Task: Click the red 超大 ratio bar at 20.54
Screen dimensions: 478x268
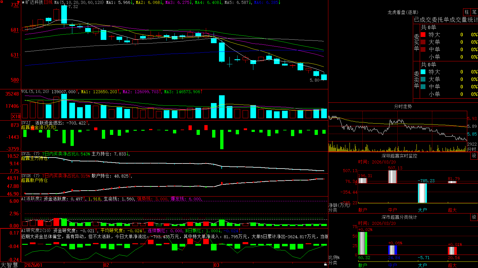Action: pyautogui.click(x=452, y=251)
